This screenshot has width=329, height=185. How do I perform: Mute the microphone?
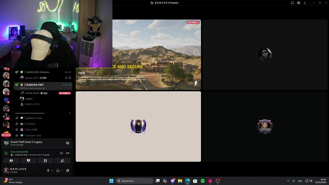[48, 170]
